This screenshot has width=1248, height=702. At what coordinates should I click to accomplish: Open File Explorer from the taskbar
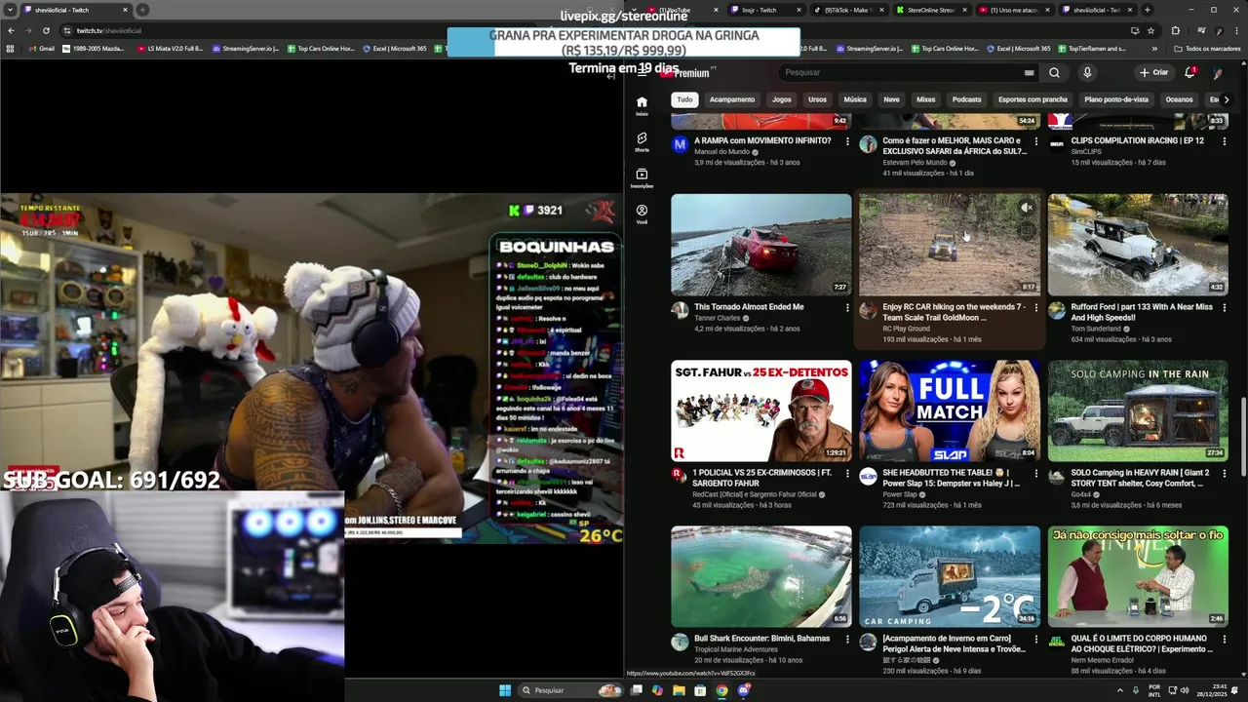[679, 690]
